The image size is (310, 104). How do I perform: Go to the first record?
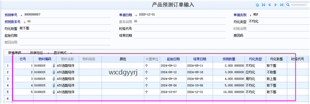[x=263, y=5]
